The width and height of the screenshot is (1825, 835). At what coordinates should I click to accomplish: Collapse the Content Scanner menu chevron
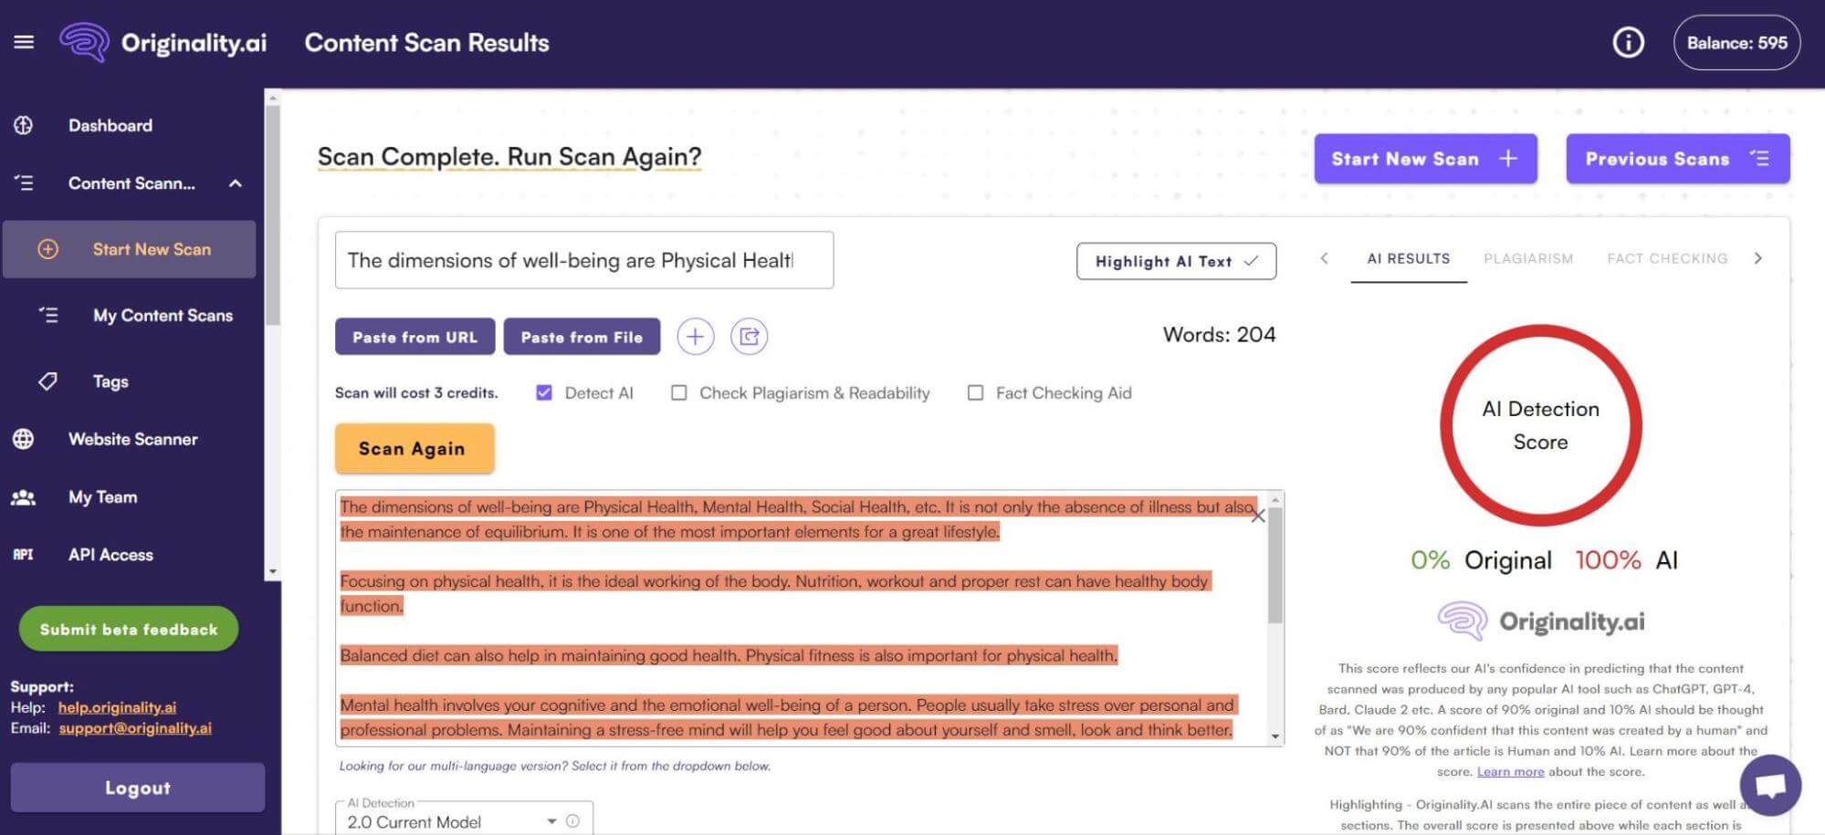(236, 183)
